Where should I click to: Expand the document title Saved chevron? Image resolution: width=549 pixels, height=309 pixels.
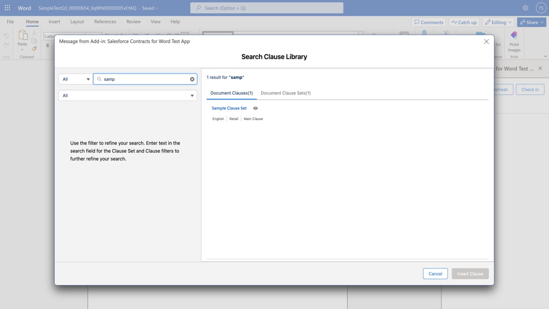pyautogui.click(x=157, y=8)
